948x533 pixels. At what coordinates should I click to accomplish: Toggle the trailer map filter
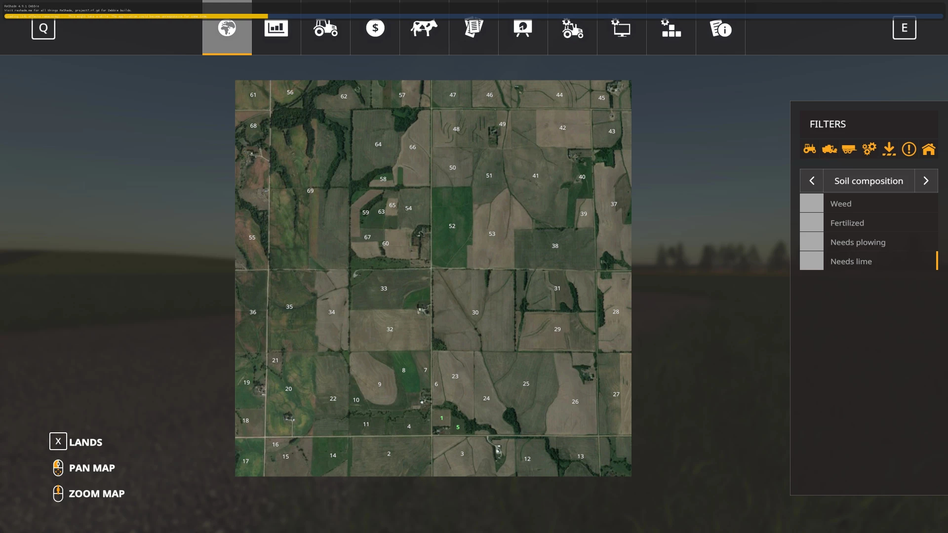(x=849, y=149)
